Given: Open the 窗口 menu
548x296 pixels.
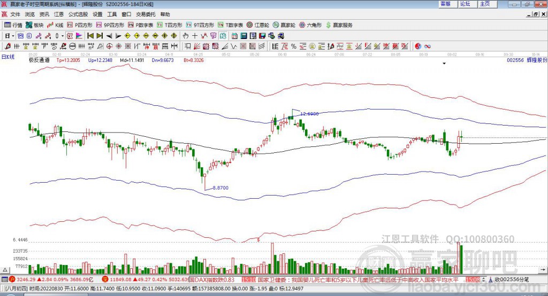Looking at the screenshot, I should tap(126, 14).
